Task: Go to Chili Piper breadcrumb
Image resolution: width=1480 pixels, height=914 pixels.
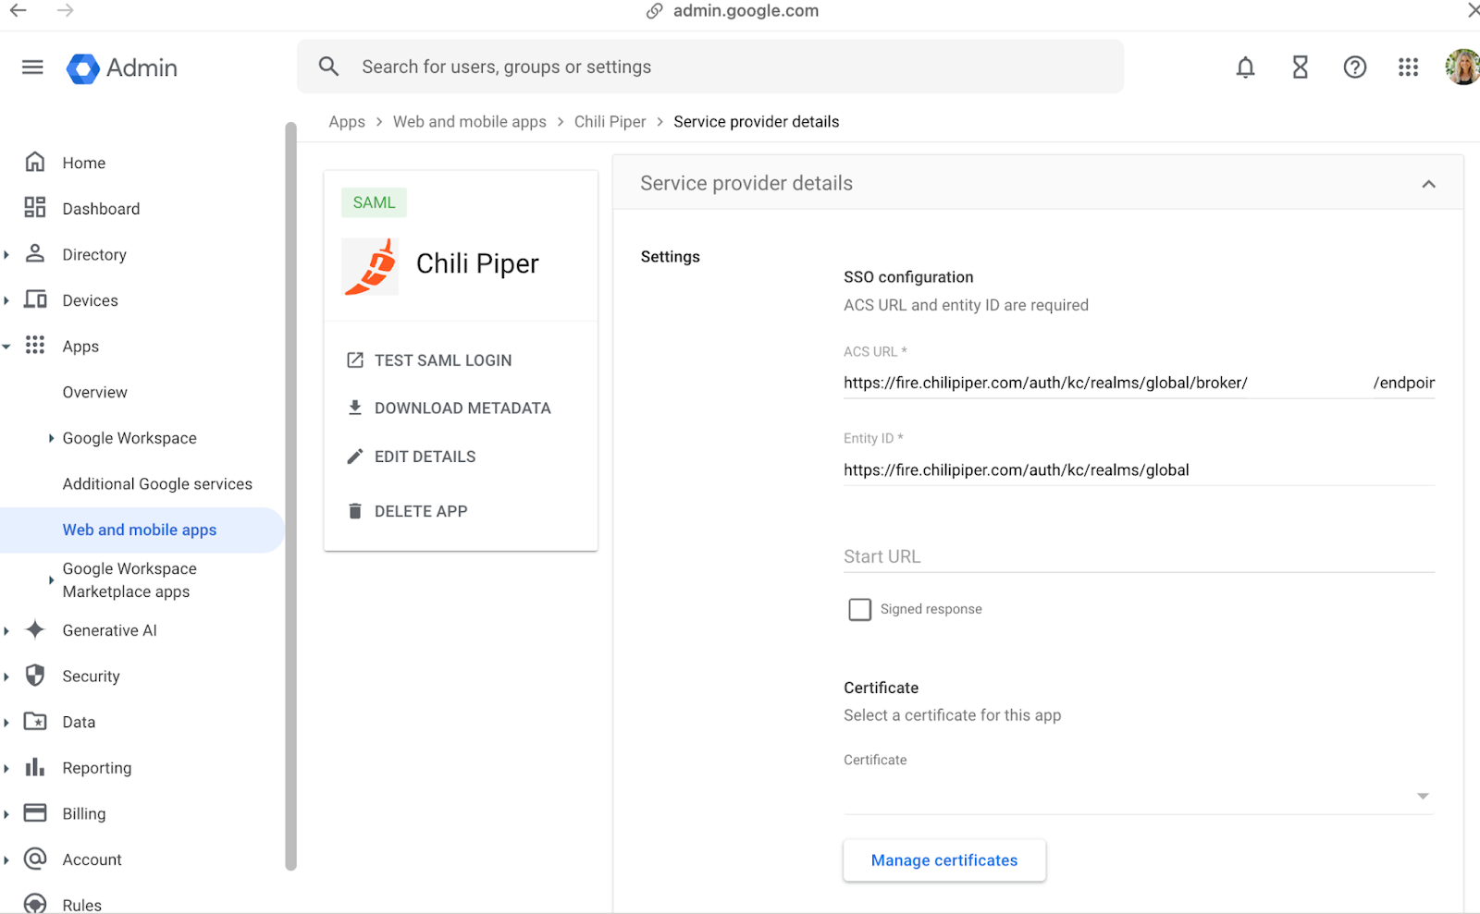Action: point(610,122)
